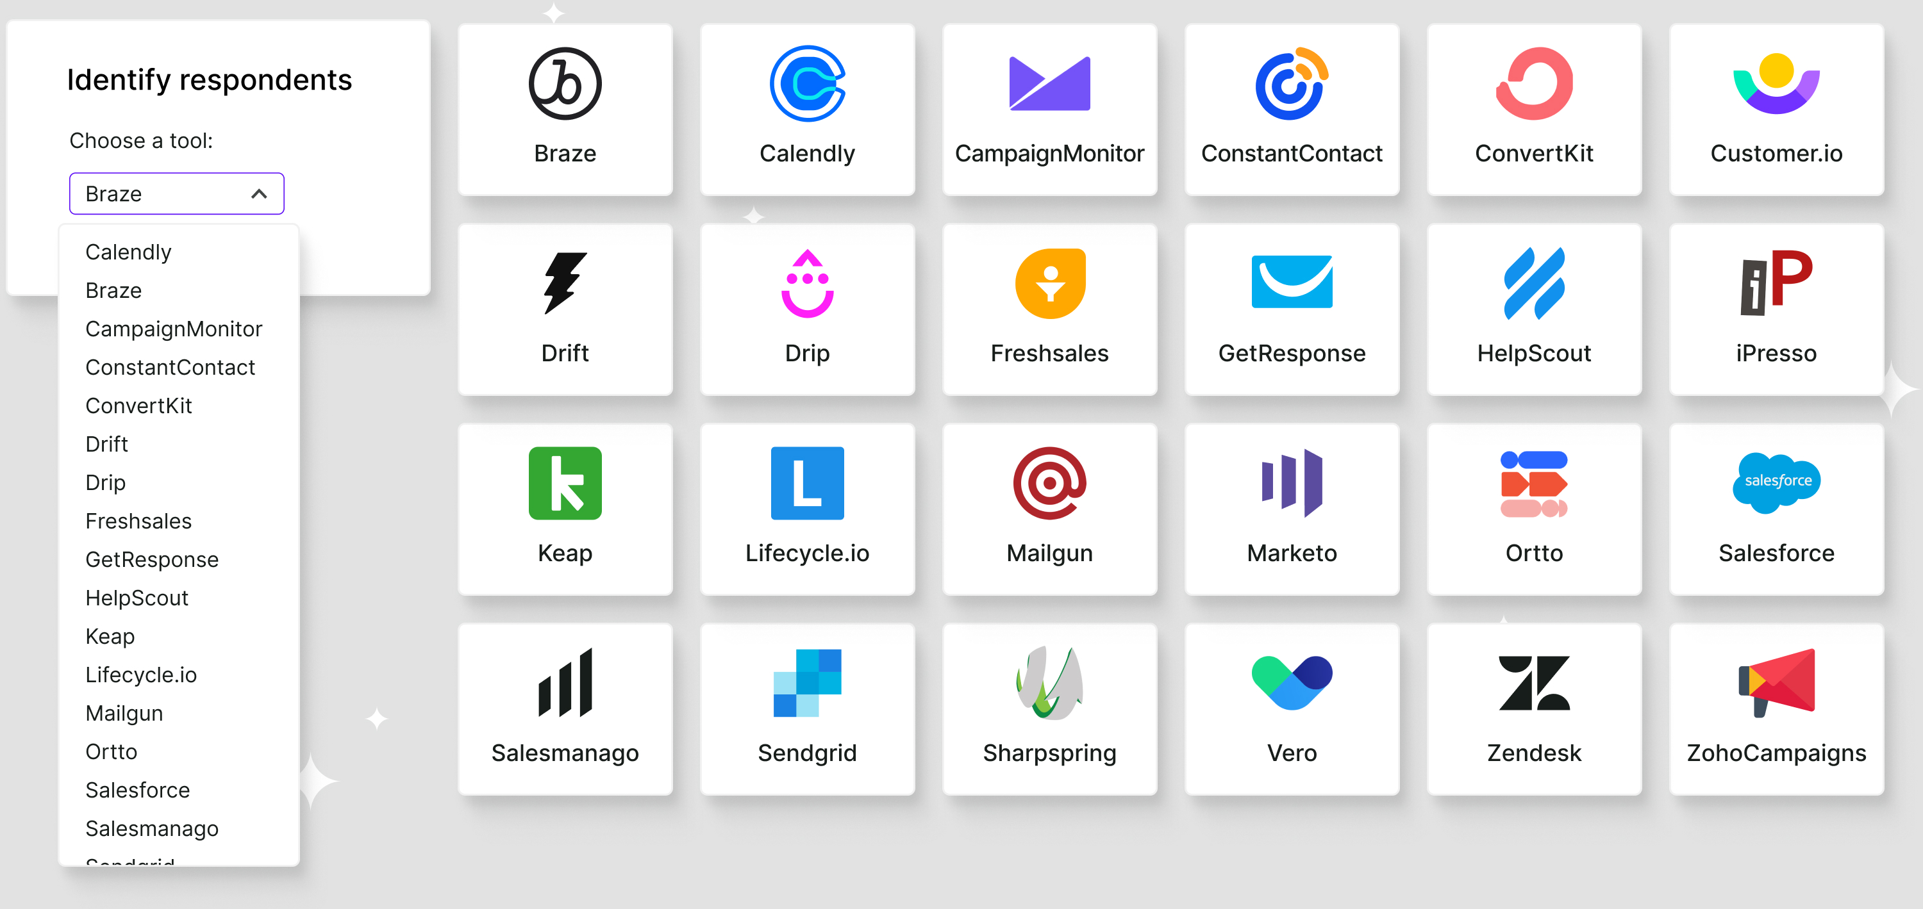Click the Vero heart logo
The width and height of the screenshot is (1923, 909).
click(1292, 682)
